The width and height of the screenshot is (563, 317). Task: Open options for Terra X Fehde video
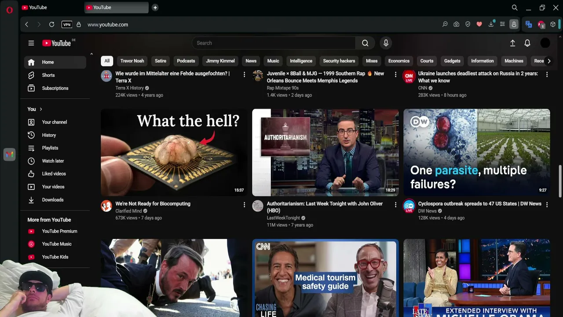pos(244,74)
